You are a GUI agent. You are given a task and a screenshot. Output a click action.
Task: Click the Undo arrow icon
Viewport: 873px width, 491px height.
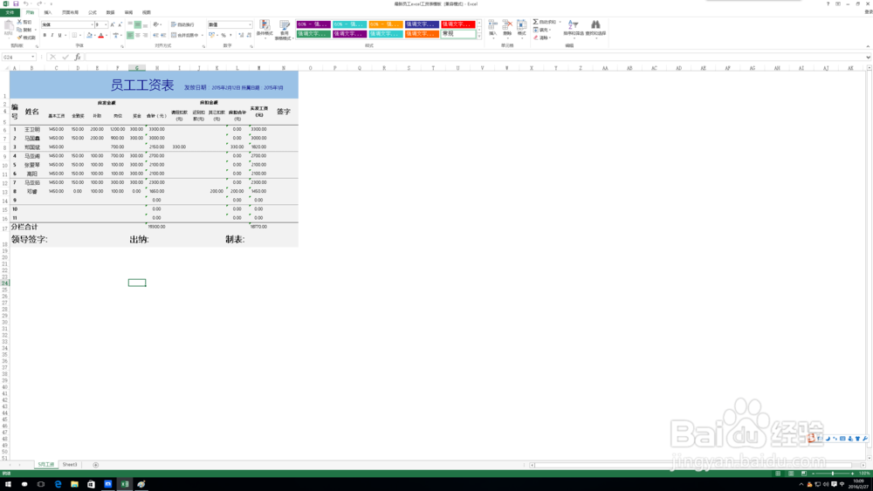click(25, 3)
